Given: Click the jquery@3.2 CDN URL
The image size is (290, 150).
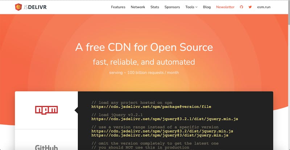Looking at the screenshot, I should click(x=162, y=131).
